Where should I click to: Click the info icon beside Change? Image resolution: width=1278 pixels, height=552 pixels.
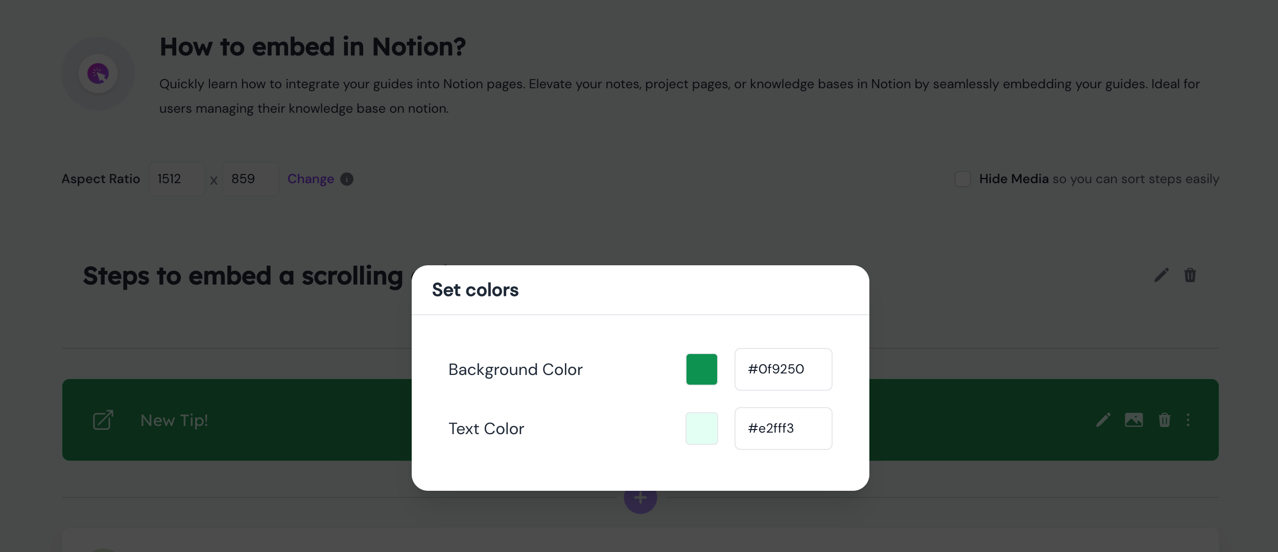pos(347,179)
